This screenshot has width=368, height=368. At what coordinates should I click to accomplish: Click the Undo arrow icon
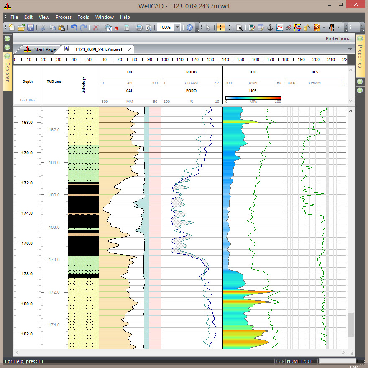click(74, 28)
